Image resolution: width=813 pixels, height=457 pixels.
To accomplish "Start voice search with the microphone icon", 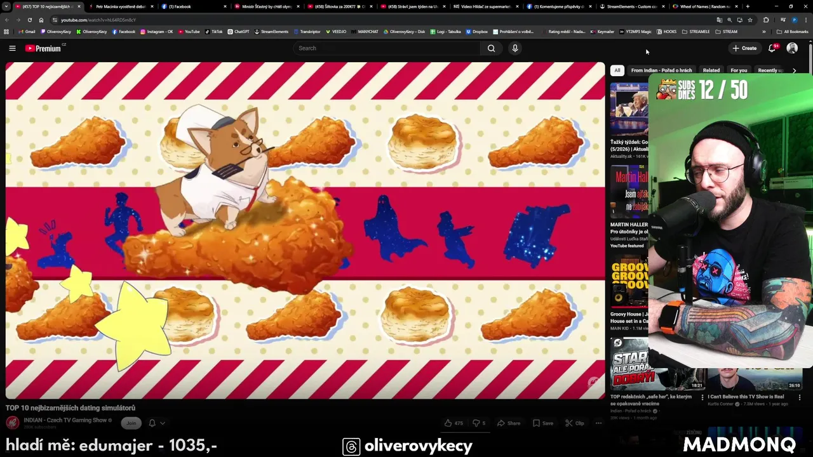I will pos(515,48).
